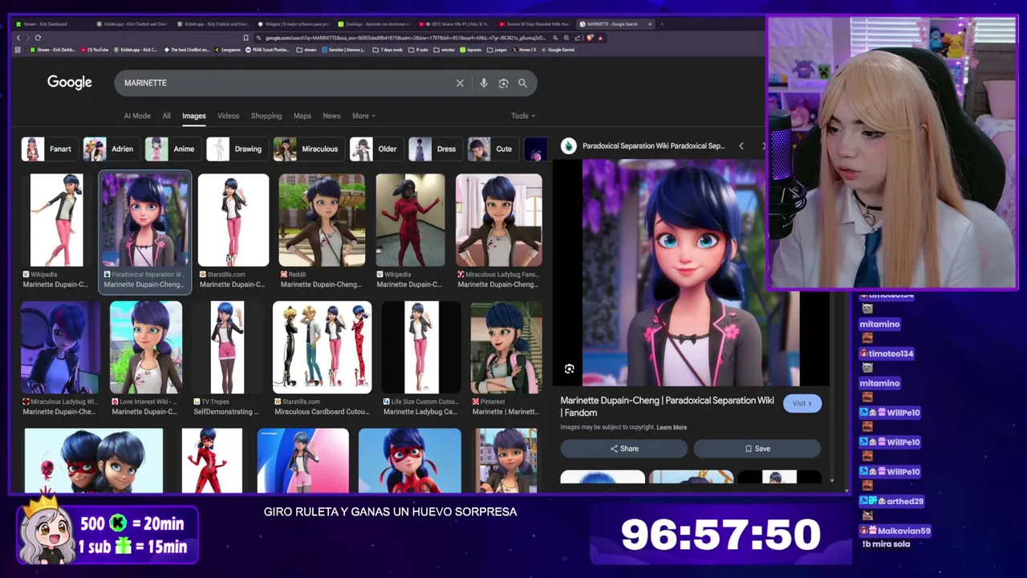
Task: Switch to Survive 30 Days Stranded browser tab
Action: pyautogui.click(x=534, y=24)
